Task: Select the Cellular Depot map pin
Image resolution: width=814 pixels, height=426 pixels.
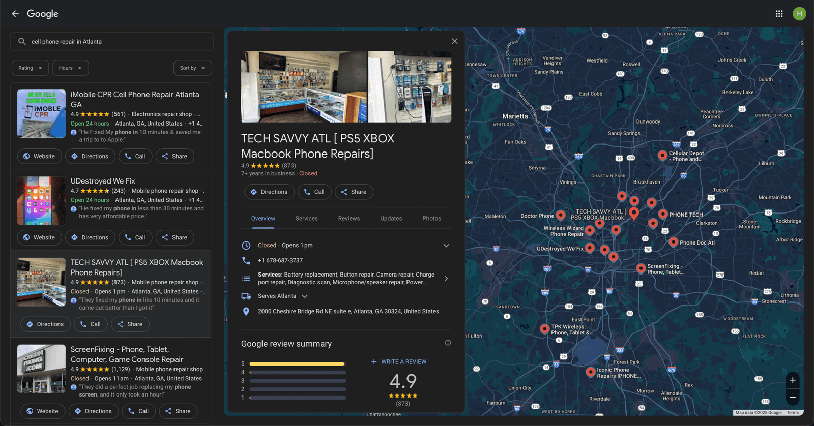Action: (662, 155)
